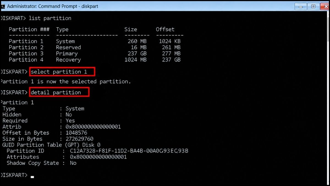This screenshot has width=330, height=186.
Task: Click the 'Offset in Bytes' label
Action: point(26,133)
